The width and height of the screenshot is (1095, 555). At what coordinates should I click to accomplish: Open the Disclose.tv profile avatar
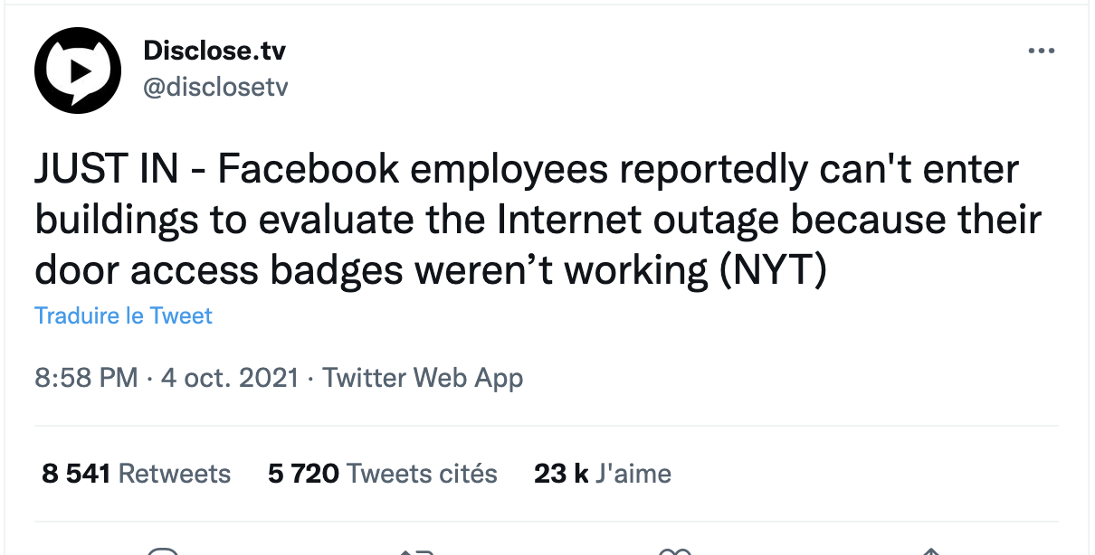(x=78, y=70)
